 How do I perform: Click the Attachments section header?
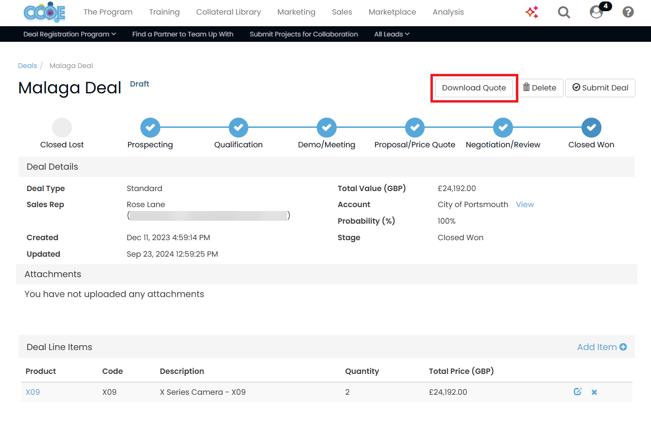point(326,274)
